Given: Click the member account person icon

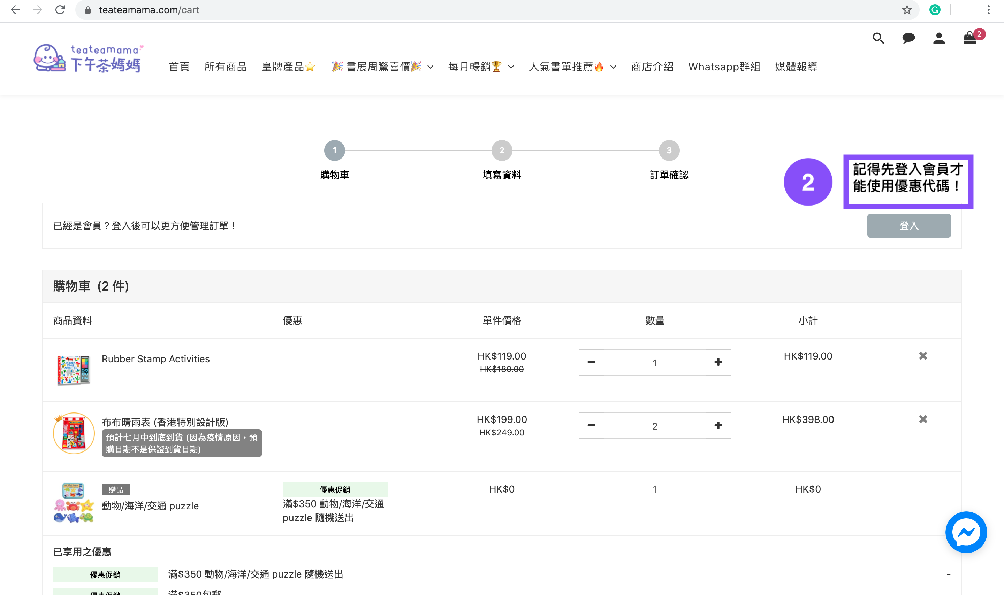Looking at the screenshot, I should (x=938, y=38).
